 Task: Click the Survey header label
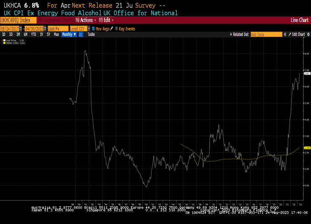pos(145,5)
